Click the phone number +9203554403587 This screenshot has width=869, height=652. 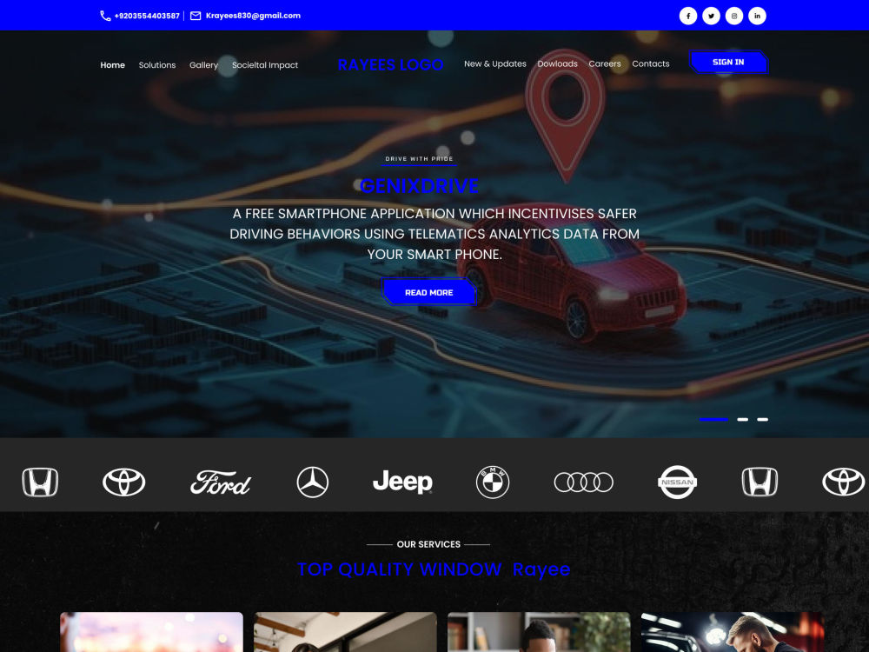(147, 16)
